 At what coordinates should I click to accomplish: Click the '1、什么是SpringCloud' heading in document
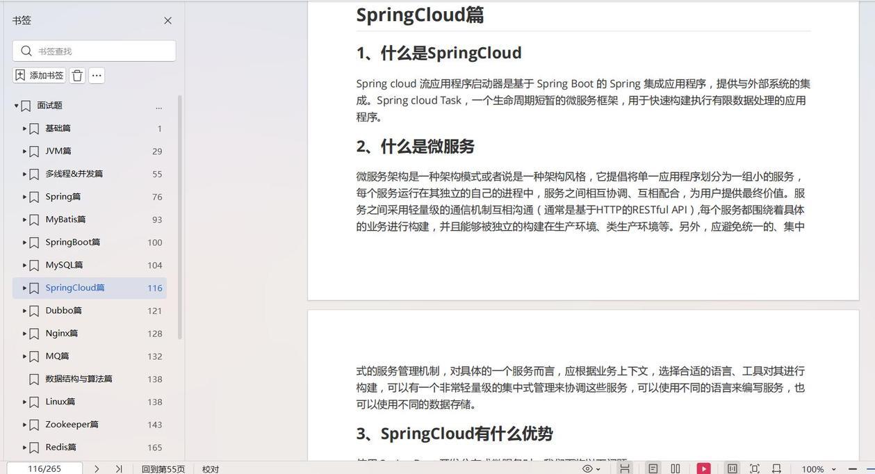439,53
